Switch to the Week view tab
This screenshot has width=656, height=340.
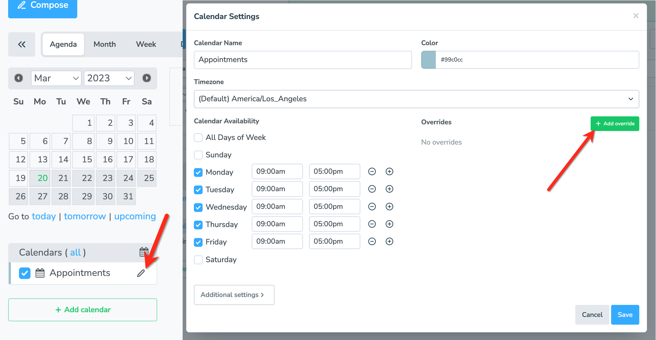(146, 44)
